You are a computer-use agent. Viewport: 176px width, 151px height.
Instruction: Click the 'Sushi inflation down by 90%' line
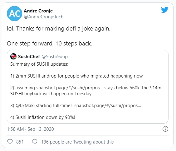click(43, 117)
